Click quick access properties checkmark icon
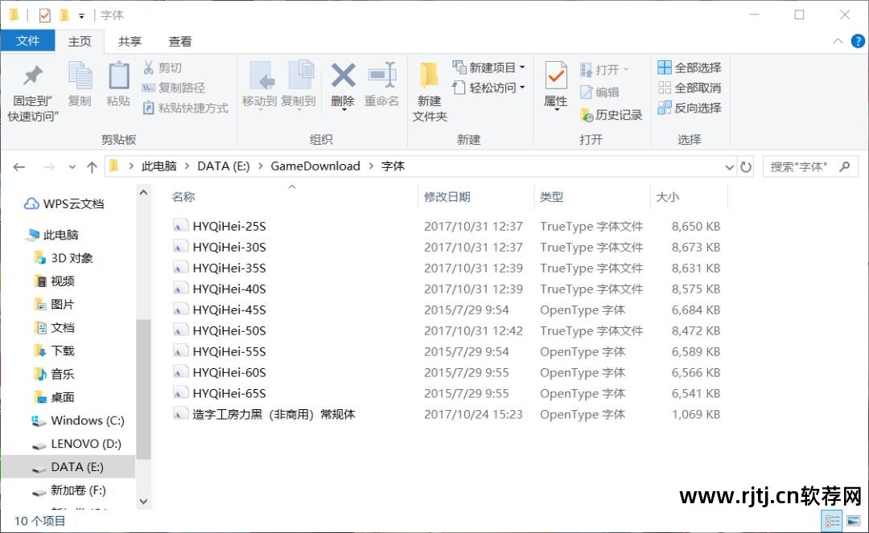 (x=45, y=15)
